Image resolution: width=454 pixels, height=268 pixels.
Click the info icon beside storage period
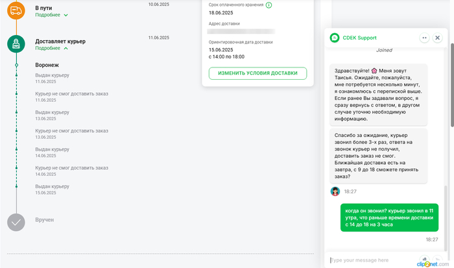(269, 5)
